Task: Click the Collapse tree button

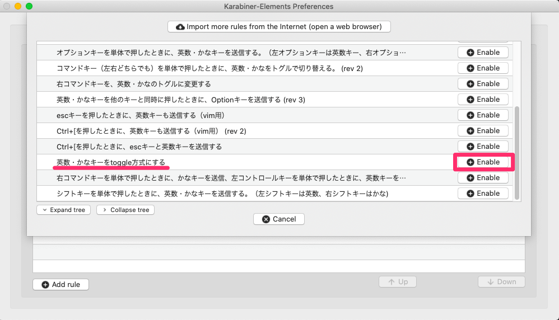Action: click(x=125, y=210)
